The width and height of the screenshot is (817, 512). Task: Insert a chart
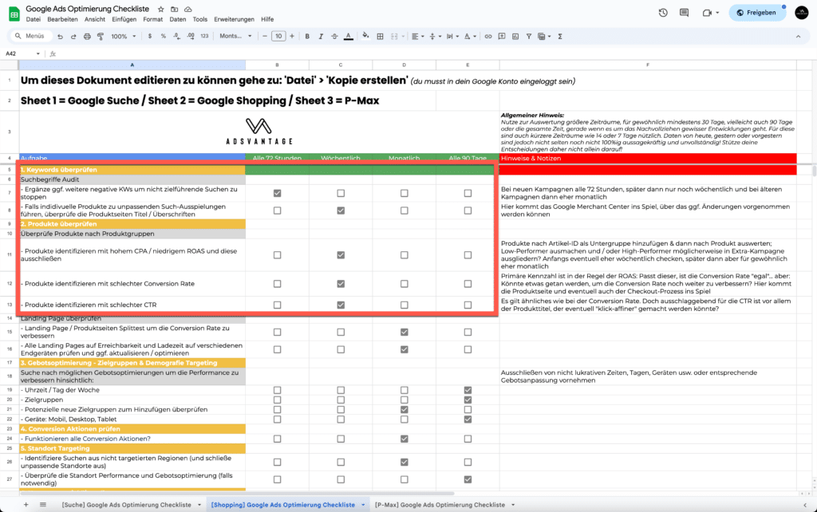(515, 37)
